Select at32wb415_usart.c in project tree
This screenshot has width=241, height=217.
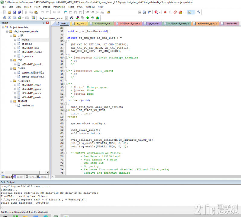tap(32, 97)
